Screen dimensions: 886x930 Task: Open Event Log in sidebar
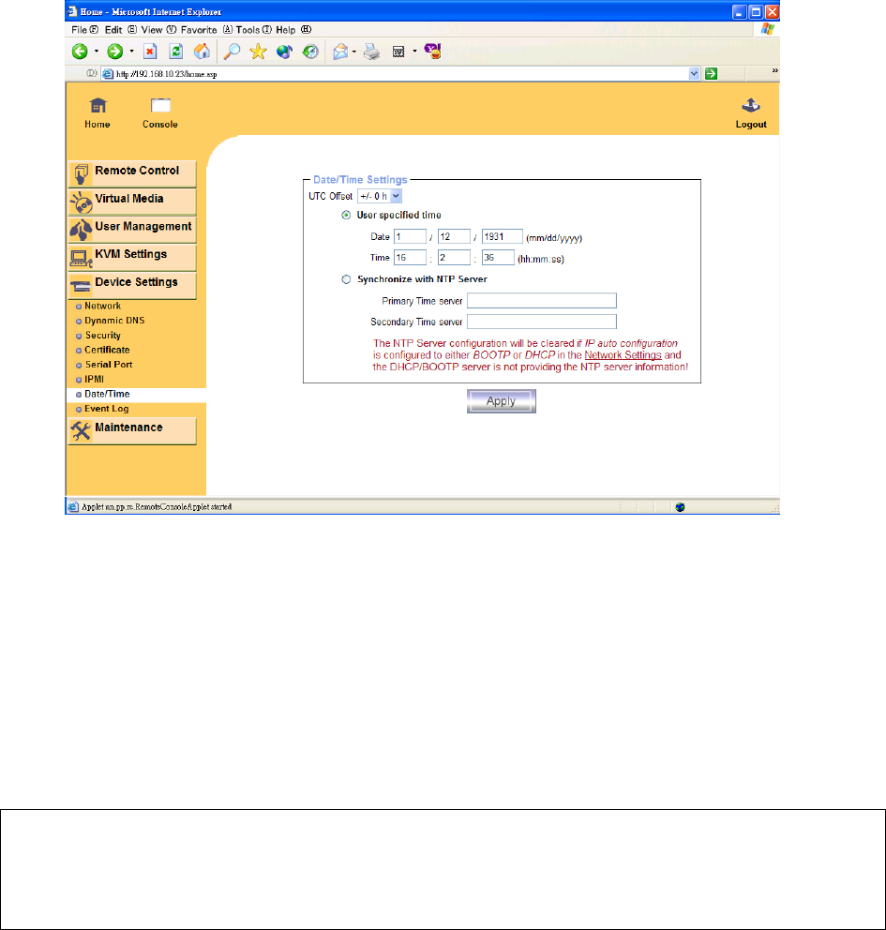click(106, 409)
